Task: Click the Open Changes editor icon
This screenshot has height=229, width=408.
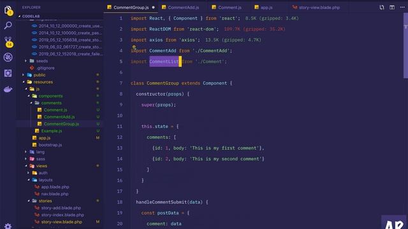Action: click(x=382, y=8)
